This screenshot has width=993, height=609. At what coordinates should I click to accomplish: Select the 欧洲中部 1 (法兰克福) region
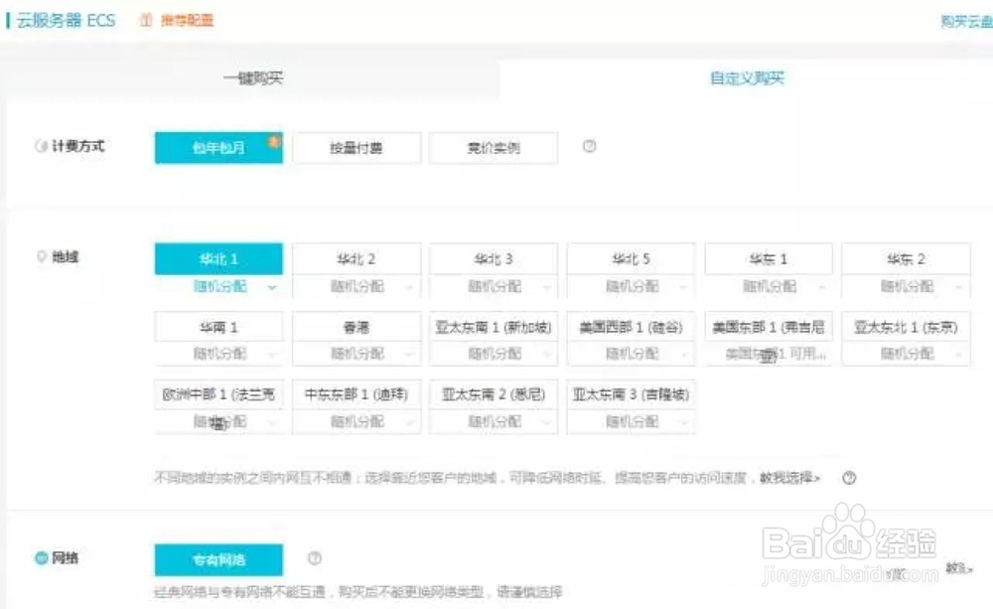coord(219,393)
